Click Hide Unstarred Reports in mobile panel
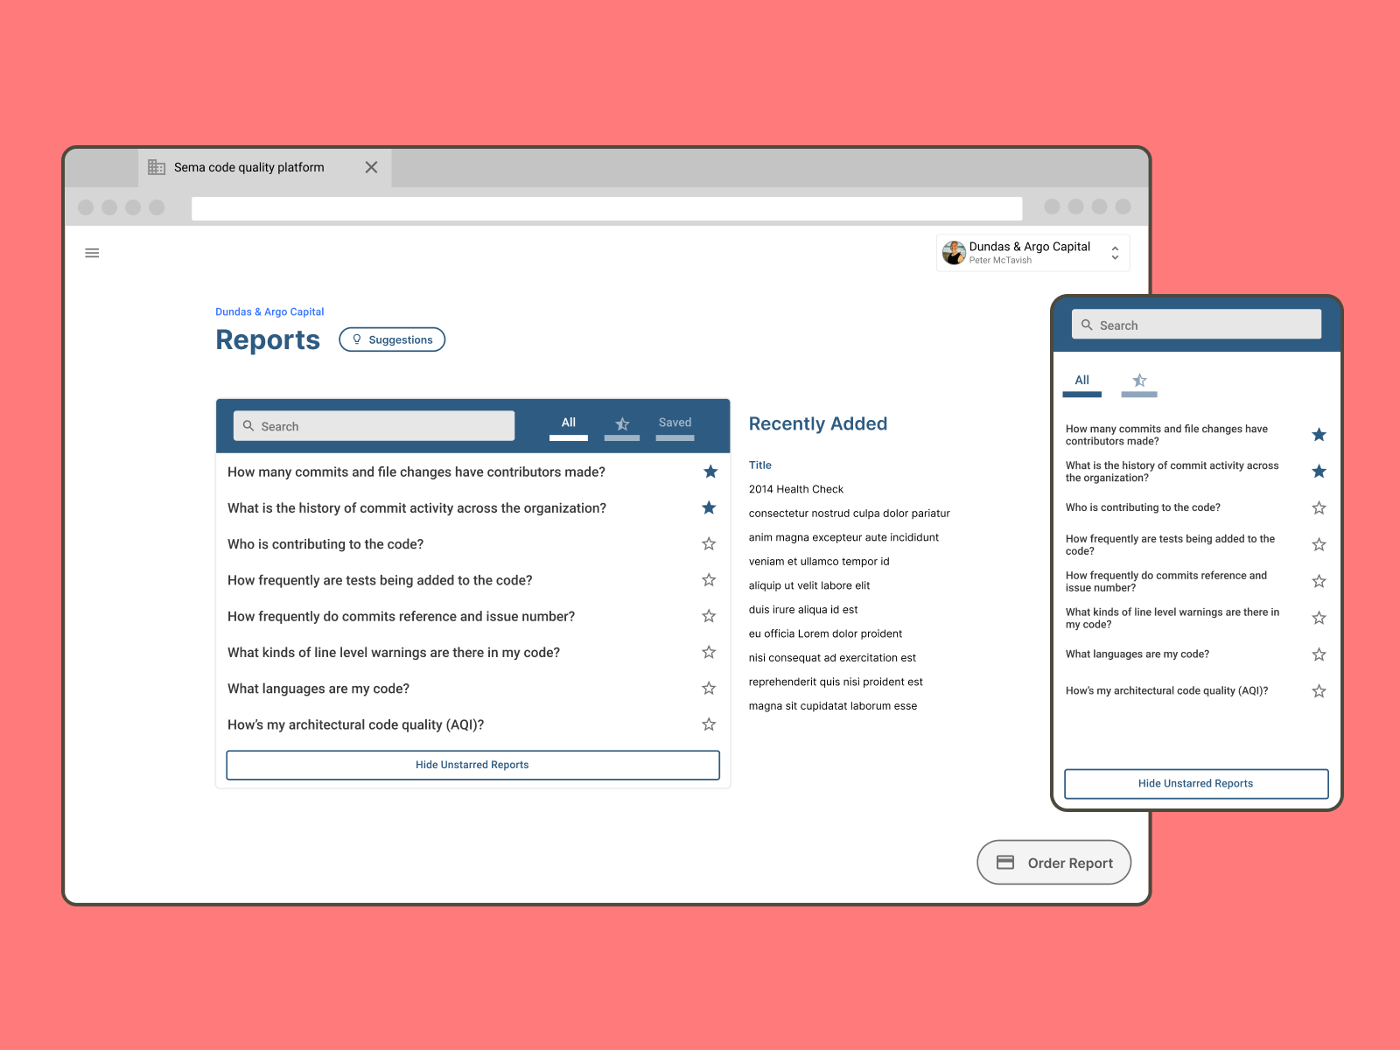 pyautogui.click(x=1196, y=784)
